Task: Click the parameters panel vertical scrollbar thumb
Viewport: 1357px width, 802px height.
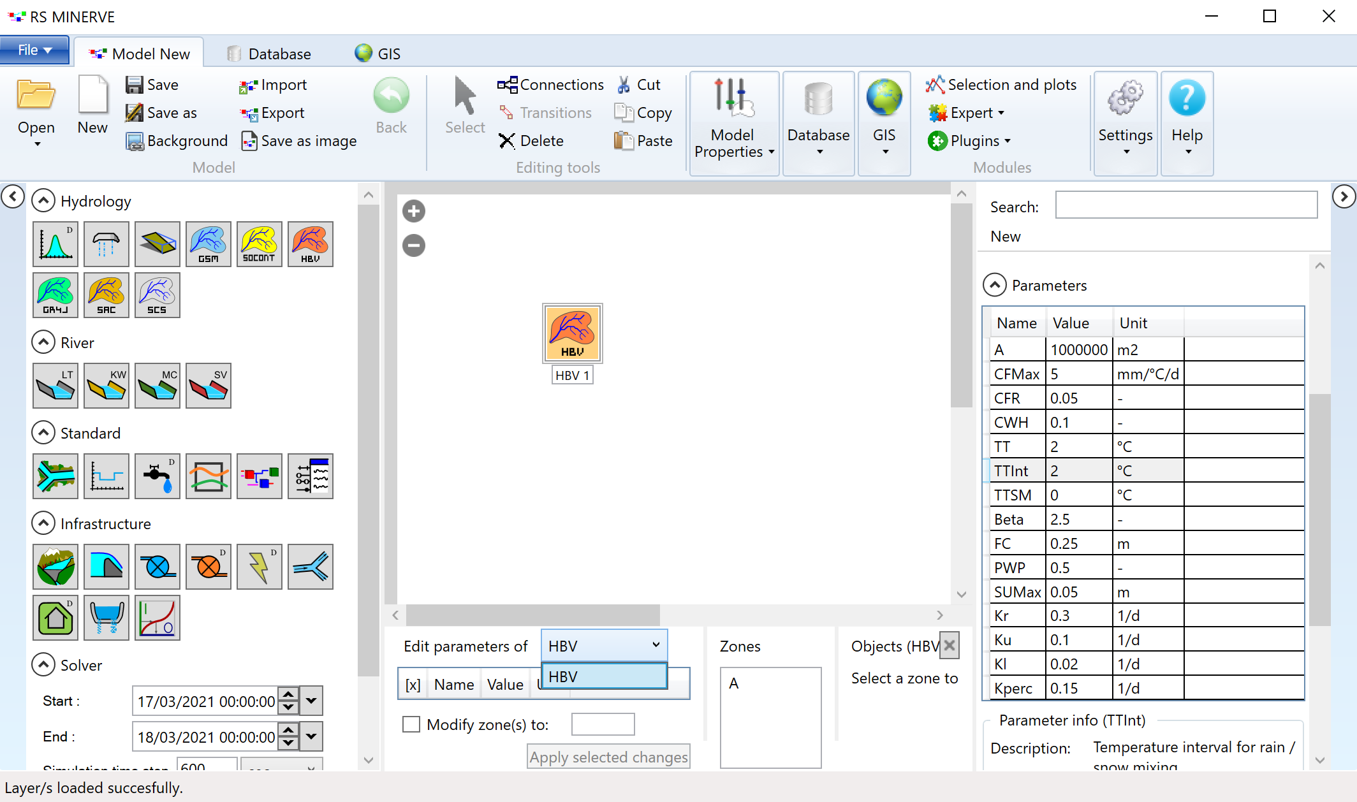Action: click(1320, 510)
